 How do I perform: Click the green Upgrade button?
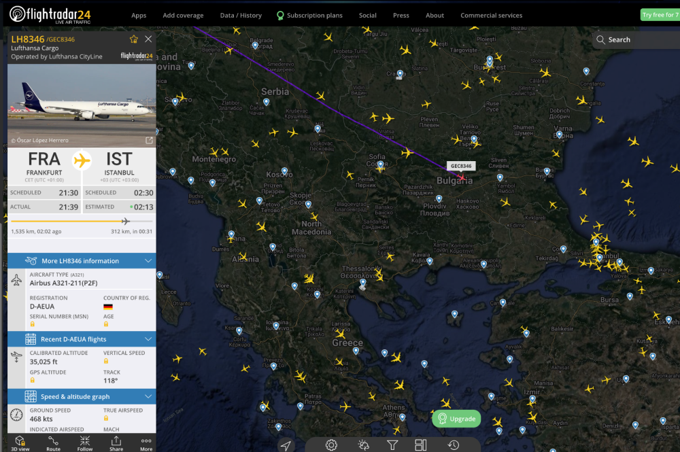pos(456,419)
